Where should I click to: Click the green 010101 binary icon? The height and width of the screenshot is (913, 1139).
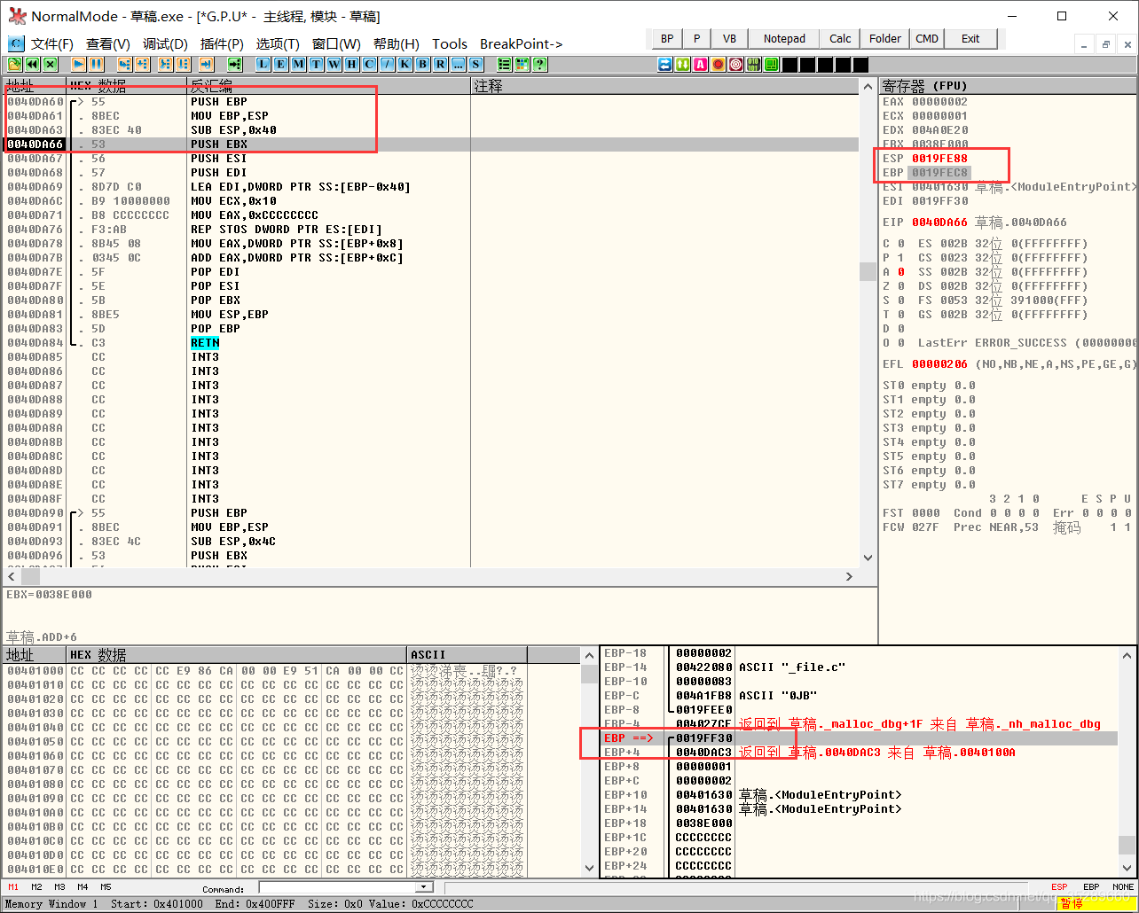click(753, 64)
